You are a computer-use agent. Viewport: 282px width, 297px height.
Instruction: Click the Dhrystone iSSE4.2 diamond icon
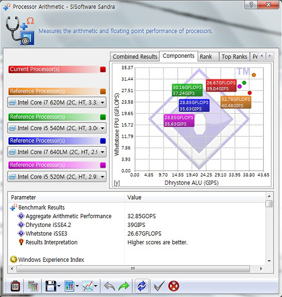coord(21,225)
